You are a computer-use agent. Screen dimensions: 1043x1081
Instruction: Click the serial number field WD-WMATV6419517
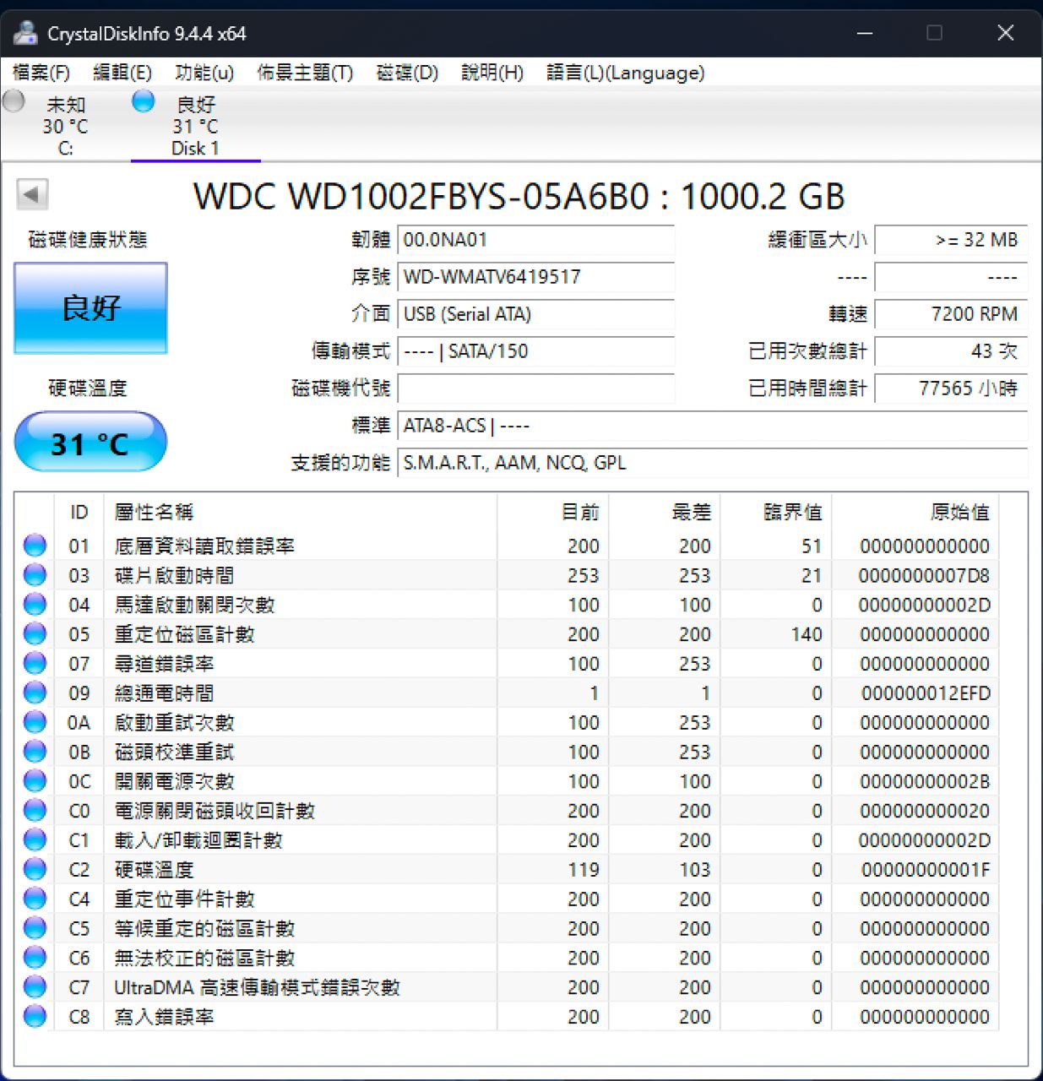tap(536, 277)
